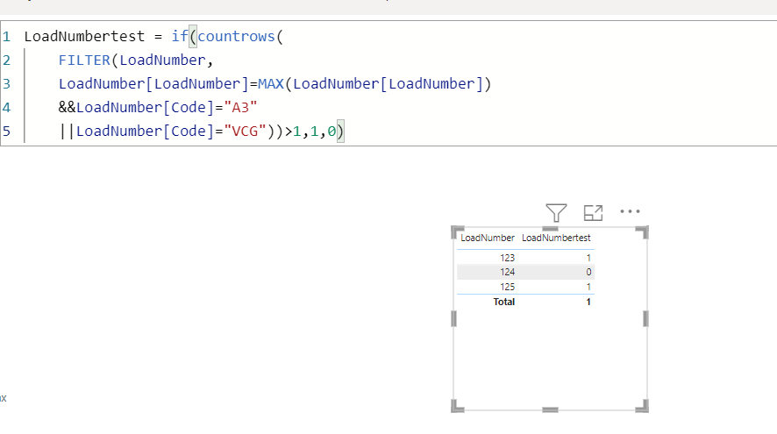Click the left-middle resize handle of table
777x434 pixels.
coord(454,318)
